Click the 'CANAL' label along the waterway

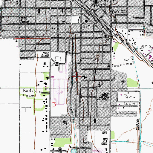pyautogui.click(x=138, y=124)
